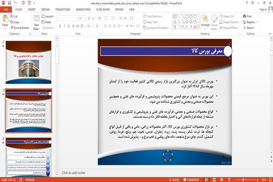Select slide 4 thumbnail
273x182 pixels.
point(29,157)
